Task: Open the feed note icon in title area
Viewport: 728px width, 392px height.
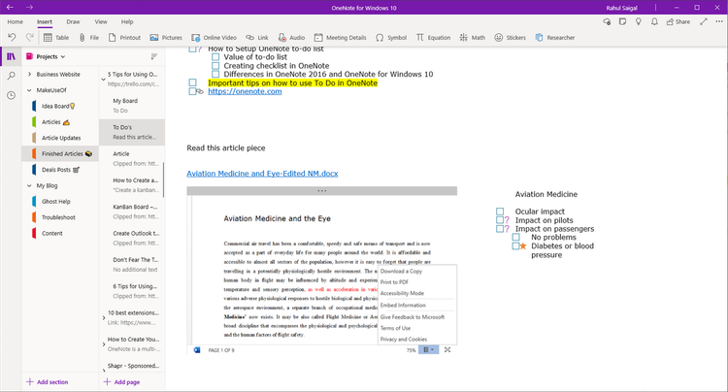Action: 622,21
